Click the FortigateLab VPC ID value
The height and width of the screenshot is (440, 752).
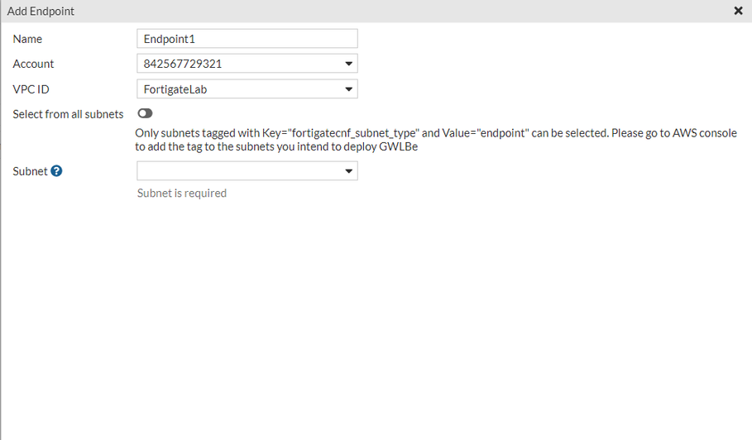tap(175, 88)
